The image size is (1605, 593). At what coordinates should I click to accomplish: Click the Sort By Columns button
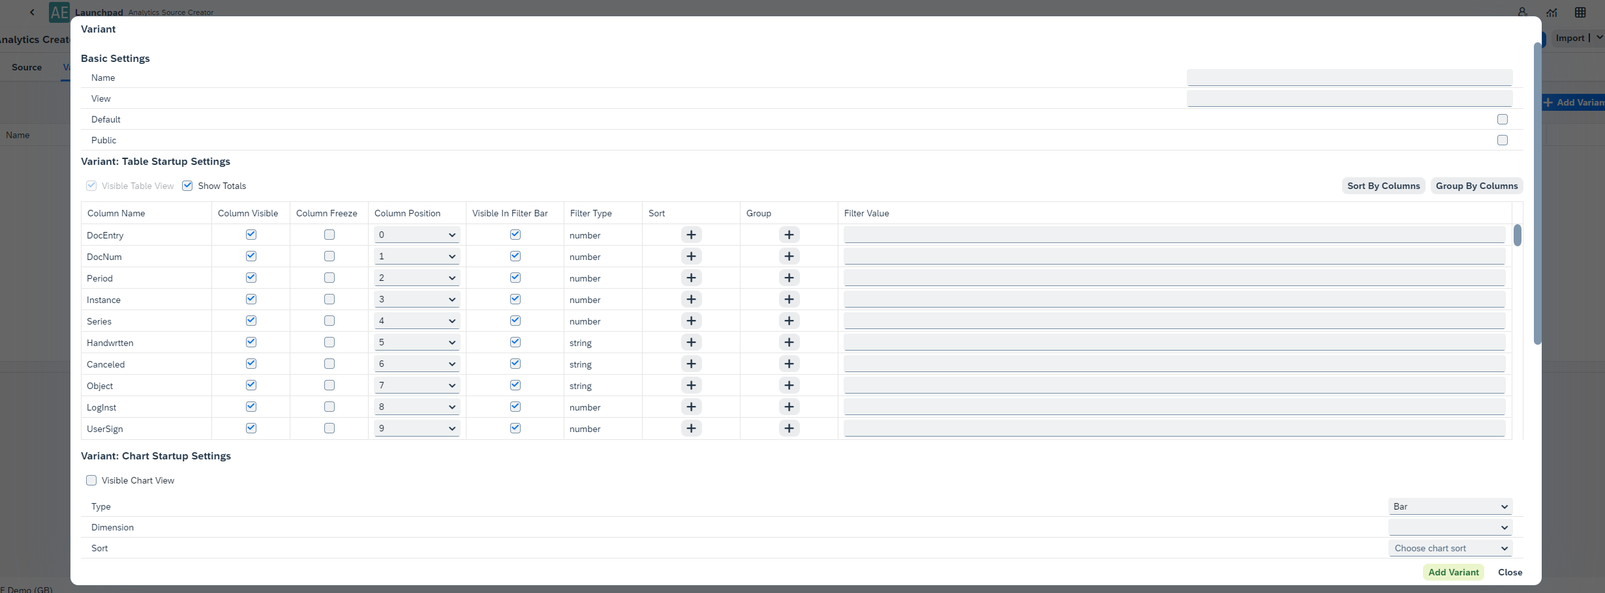tap(1383, 186)
